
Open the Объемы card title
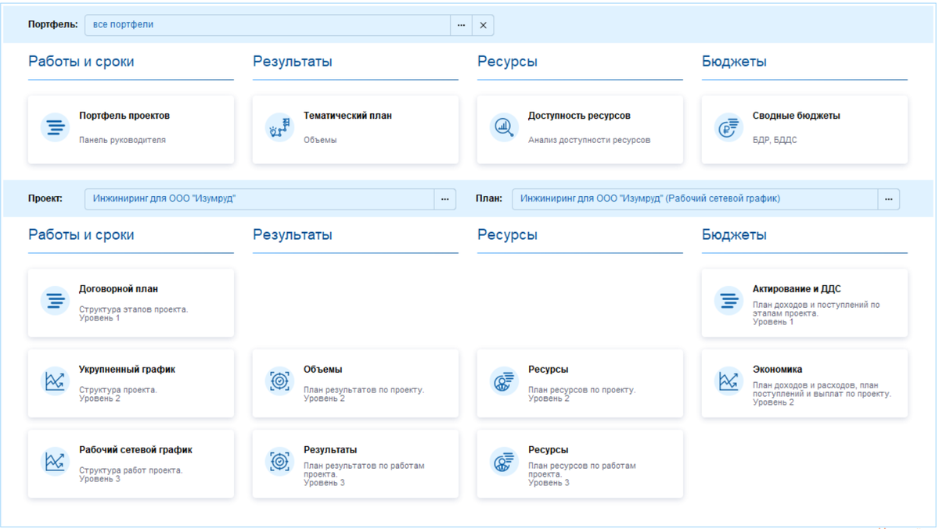(322, 370)
